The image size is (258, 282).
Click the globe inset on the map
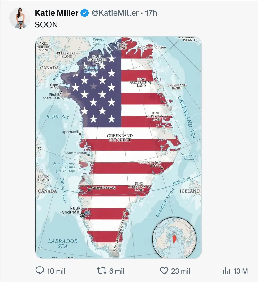(x=175, y=238)
